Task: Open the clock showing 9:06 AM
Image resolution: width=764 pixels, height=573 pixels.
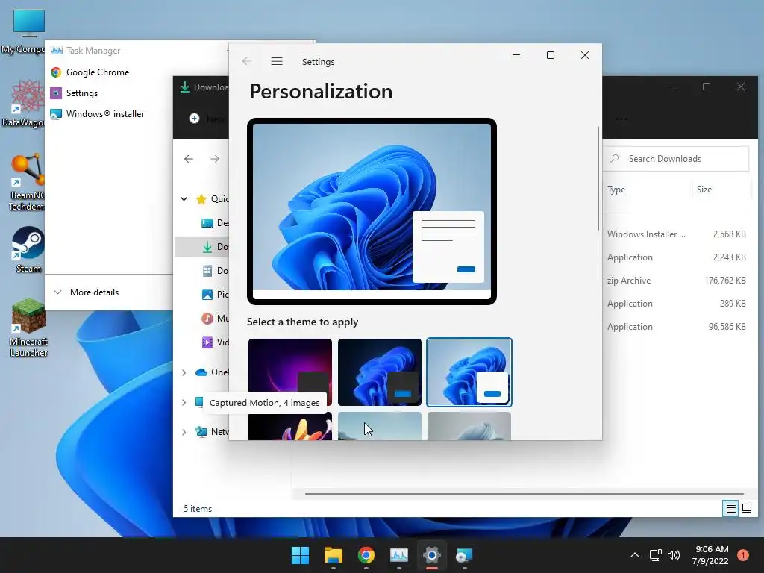Action: (711, 555)
